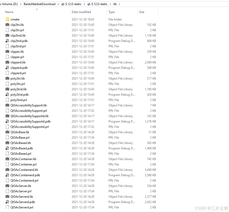This screenshot has height=212, width=229.
Task: Select the Qt5AxContainerd.pdb file icon
Action: click(x=7, y=175)
